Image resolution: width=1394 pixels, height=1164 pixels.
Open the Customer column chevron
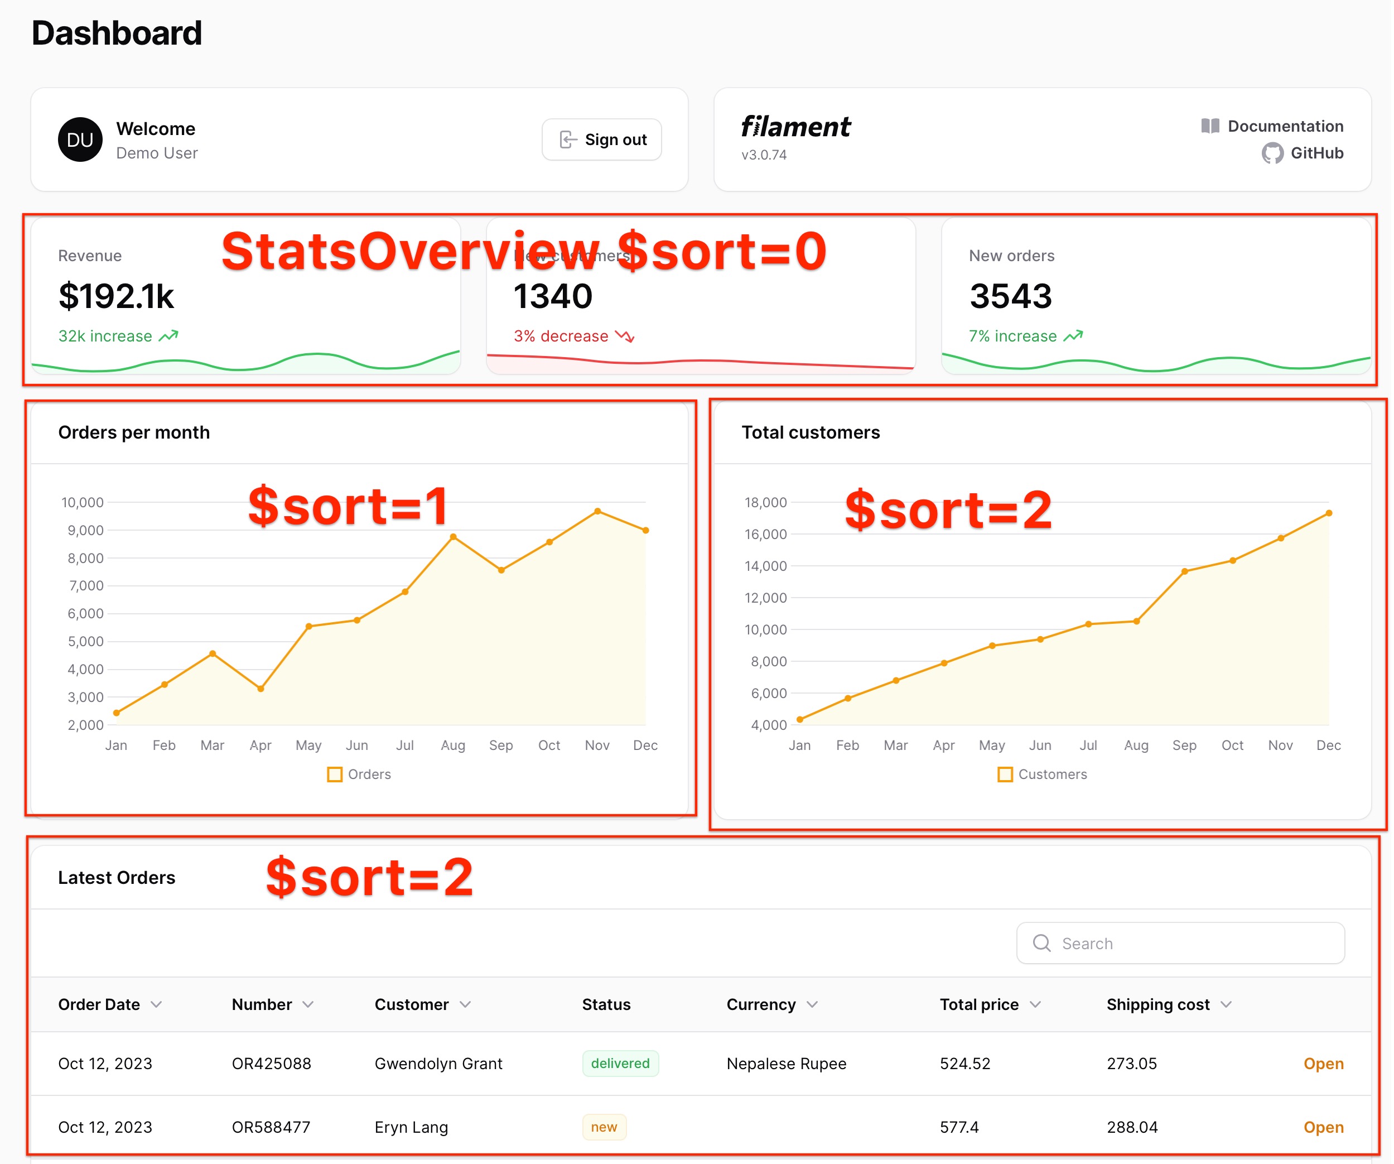click(x=465, y=1004)
